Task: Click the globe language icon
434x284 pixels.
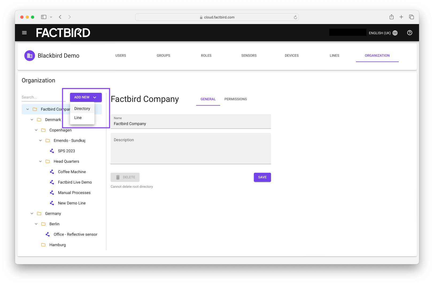Action: [395, 33]
